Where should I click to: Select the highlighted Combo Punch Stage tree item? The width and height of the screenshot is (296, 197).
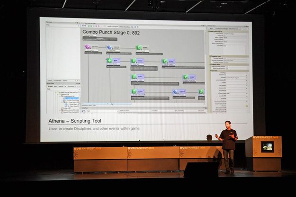72,98
